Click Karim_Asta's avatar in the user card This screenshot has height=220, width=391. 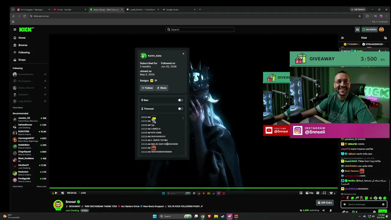[143, 56]
